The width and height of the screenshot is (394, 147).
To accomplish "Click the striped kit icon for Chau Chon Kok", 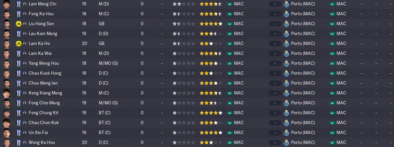I will 18,123.
